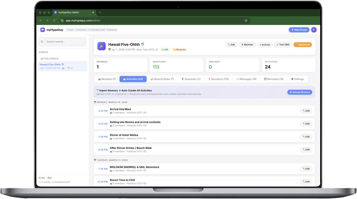
Task: Focus the Search events input field
Action: coord(65,42)
